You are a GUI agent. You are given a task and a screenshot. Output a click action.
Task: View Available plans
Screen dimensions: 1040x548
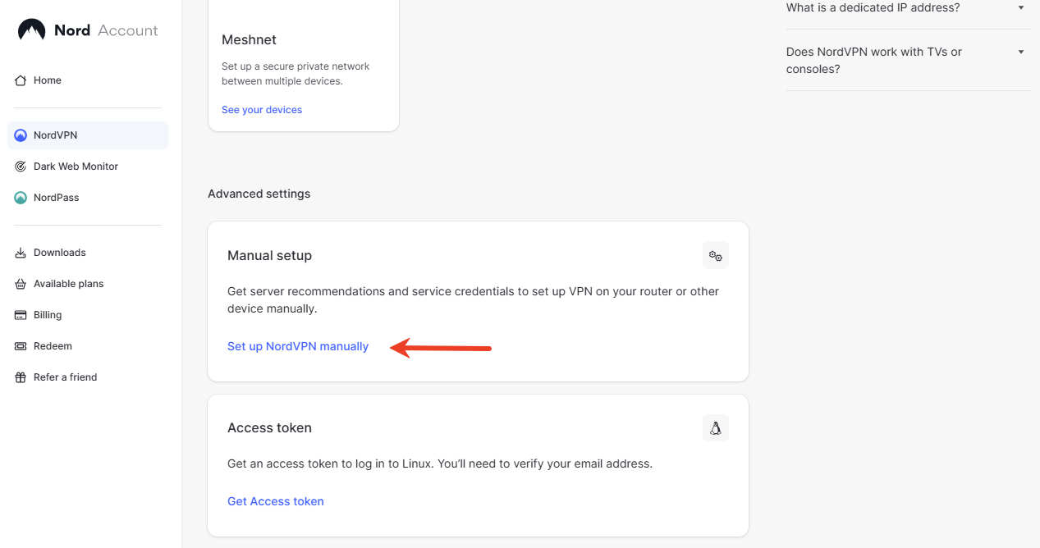[88, 284]
